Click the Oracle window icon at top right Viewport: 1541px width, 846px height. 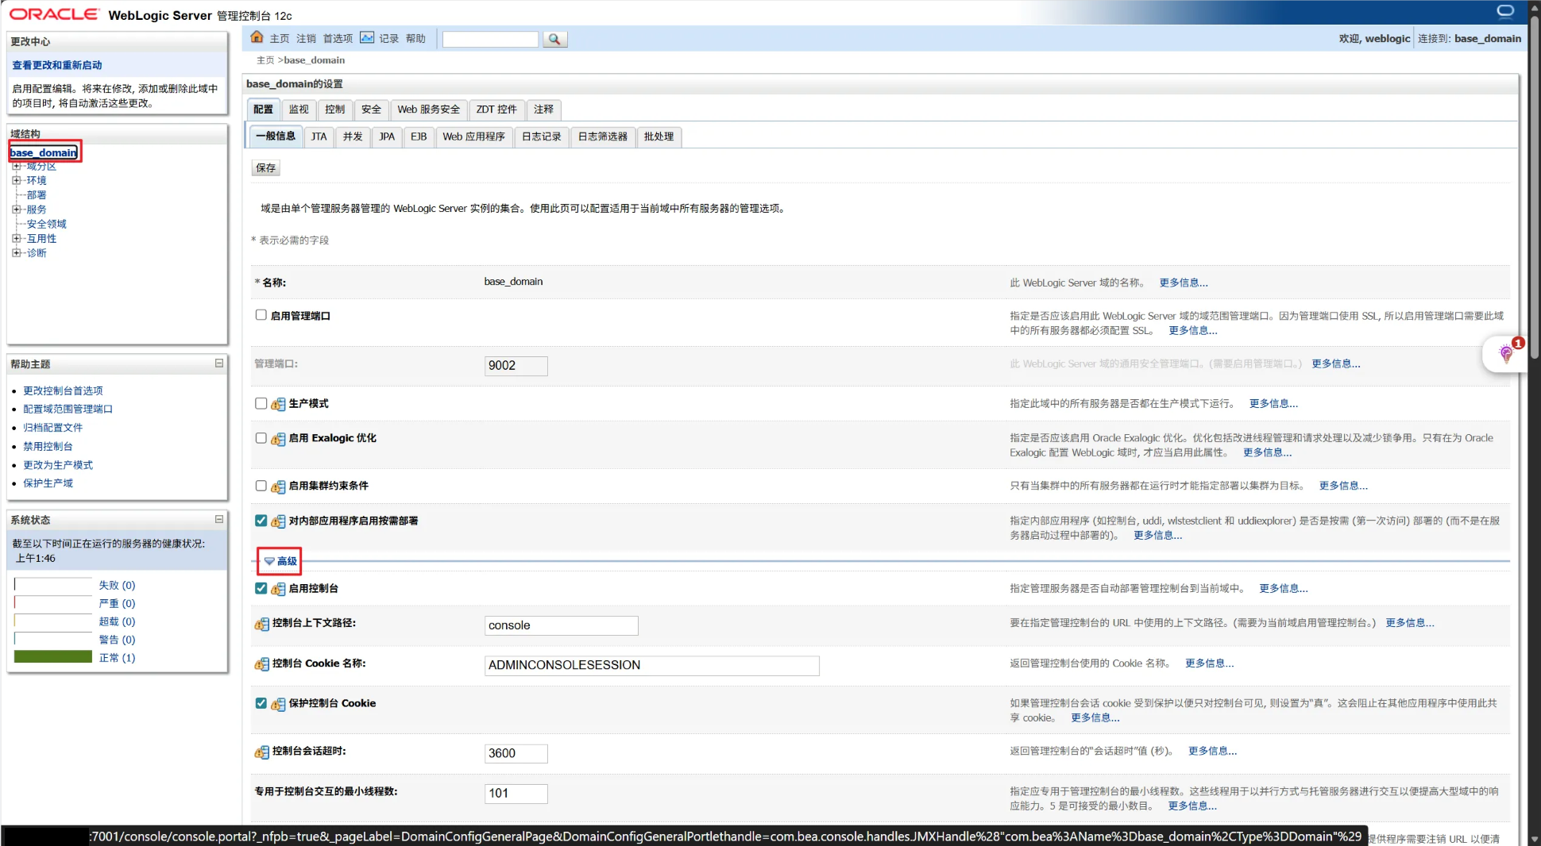pos(1505,11)
